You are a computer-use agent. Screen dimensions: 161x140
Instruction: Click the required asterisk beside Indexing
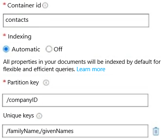5,35
